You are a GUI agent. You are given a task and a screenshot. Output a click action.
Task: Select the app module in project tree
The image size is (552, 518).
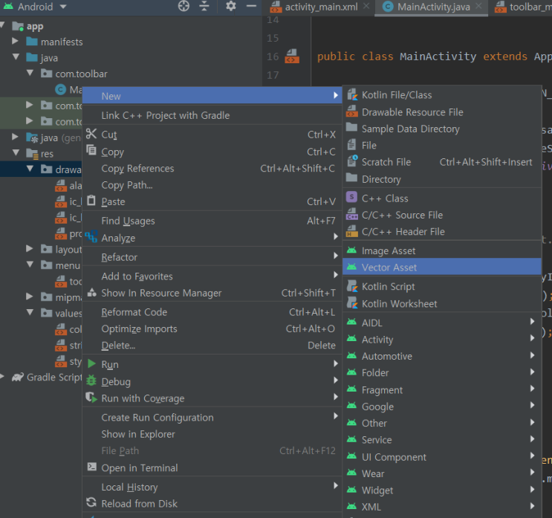[x=35, y=26]
